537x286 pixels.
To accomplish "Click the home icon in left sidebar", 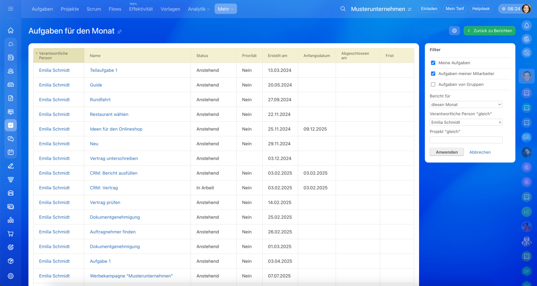I will pyautogui.click(x=10, y=30).
